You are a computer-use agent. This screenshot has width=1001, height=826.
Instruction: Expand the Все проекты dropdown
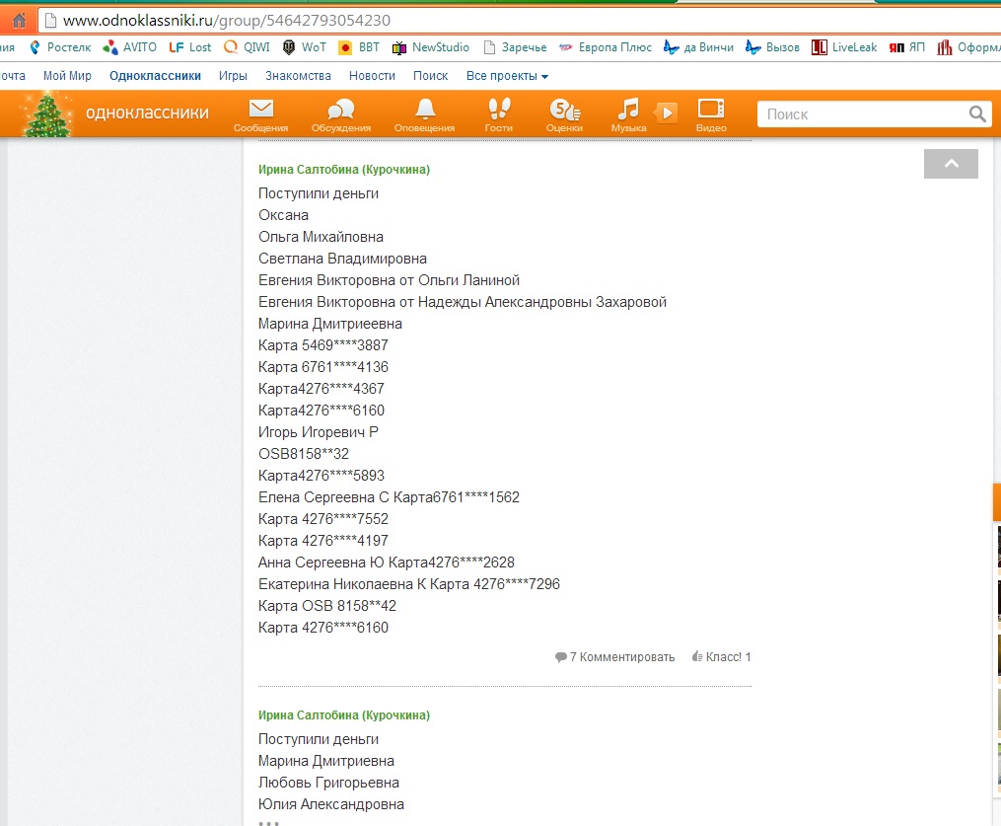point(507,76)
